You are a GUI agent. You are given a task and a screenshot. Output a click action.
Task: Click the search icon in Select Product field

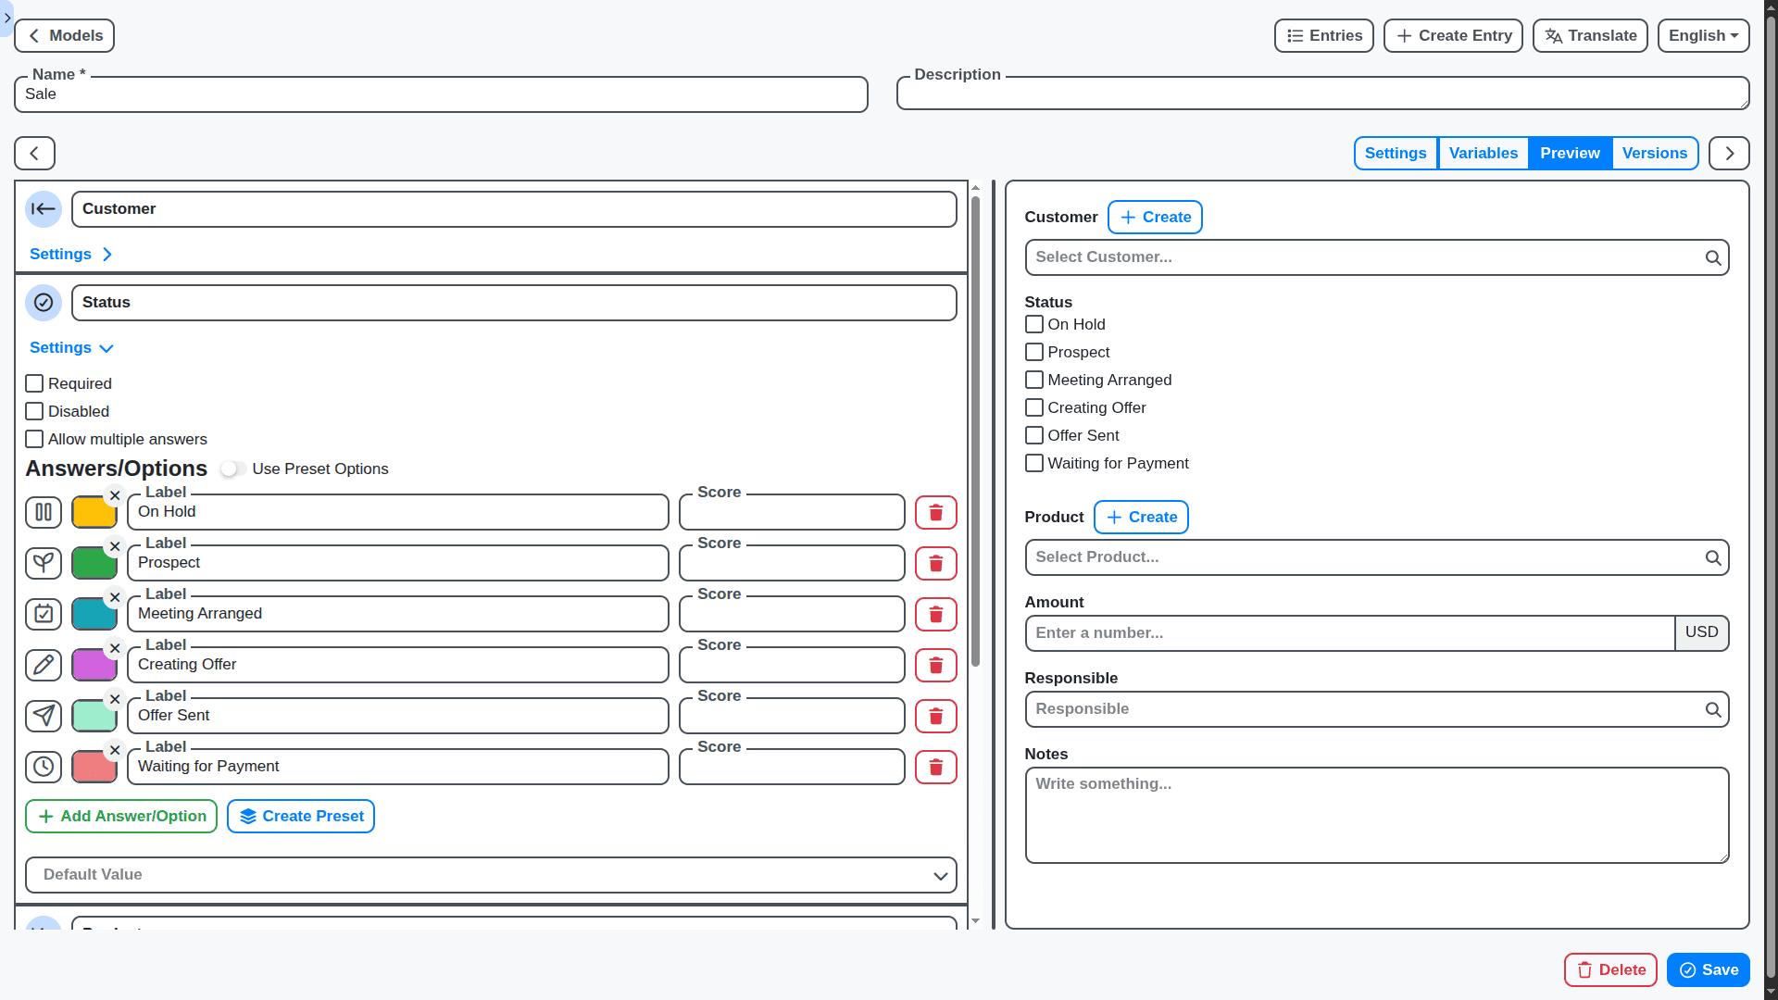(x=1712, y=556)
